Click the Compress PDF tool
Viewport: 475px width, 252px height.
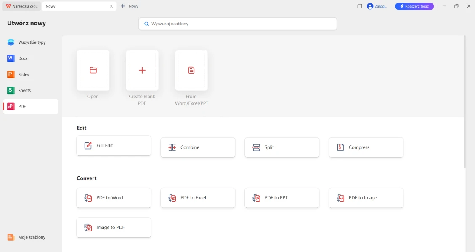[x=366, y=147]
